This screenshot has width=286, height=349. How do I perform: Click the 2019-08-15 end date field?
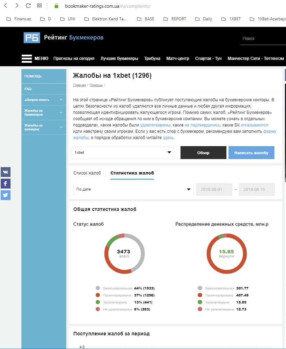tap(257, 190)
